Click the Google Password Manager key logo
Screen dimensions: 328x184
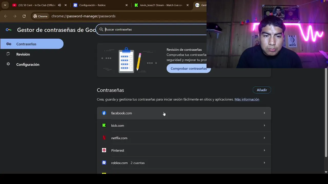[8, 30]
